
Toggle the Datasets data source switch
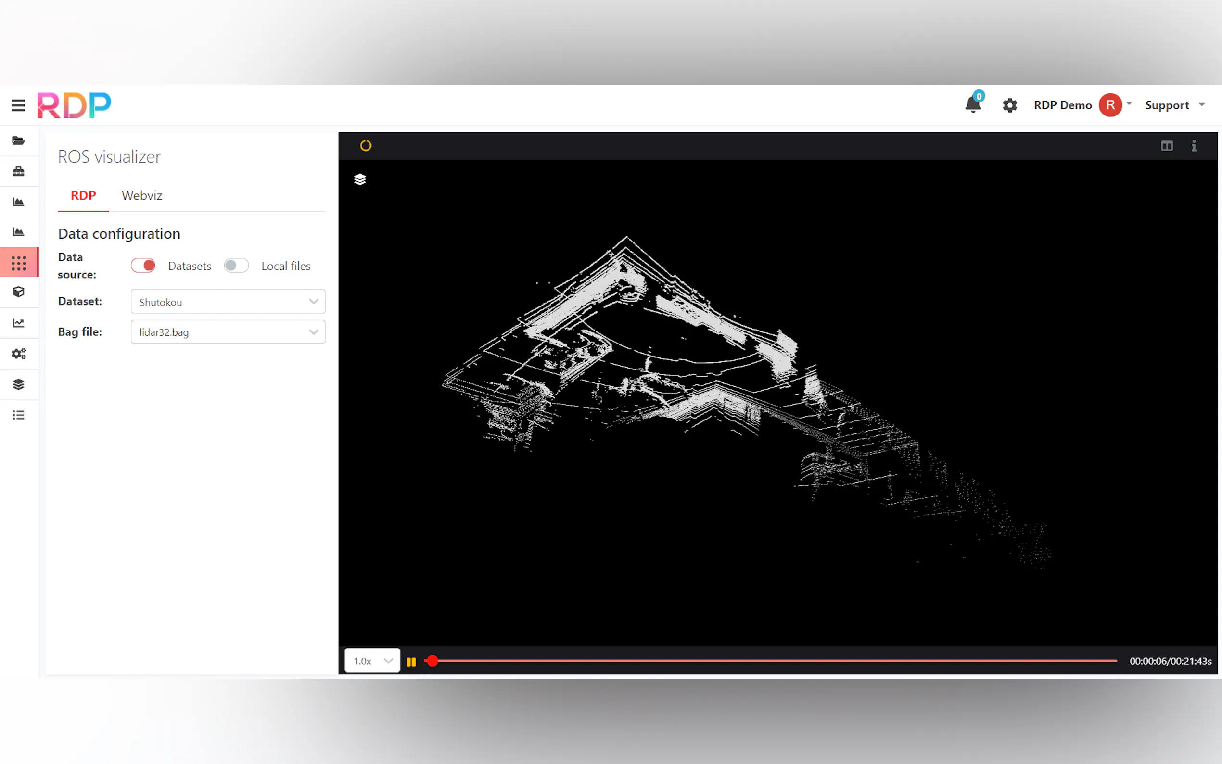143,266
